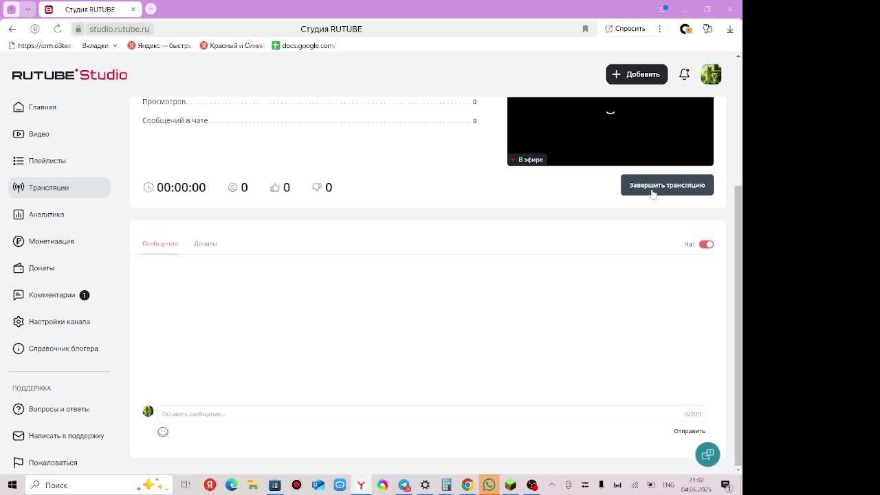The width and height of the screenshot is (880, 495).
Task: Click the Сообщений в чате stat label
Action: click(175, 121)
